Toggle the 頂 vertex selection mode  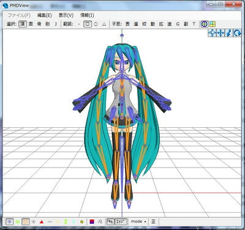pyautogui.click(x=23, y=24)
